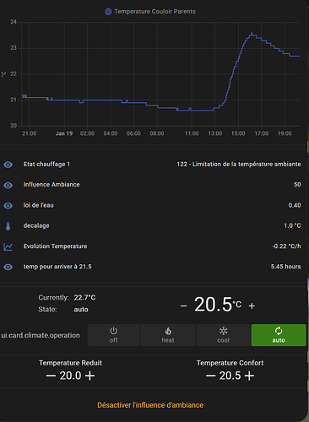Raise Temperature Reduit with plus button

pyautogui.click(x=89, y=376)
